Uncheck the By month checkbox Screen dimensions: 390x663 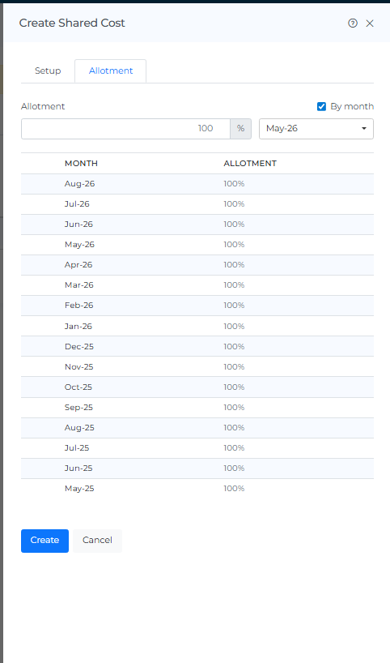pyautogui.click(x=321, y=106)
